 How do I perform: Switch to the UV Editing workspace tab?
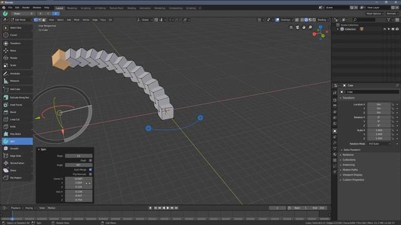coord(100,8)
